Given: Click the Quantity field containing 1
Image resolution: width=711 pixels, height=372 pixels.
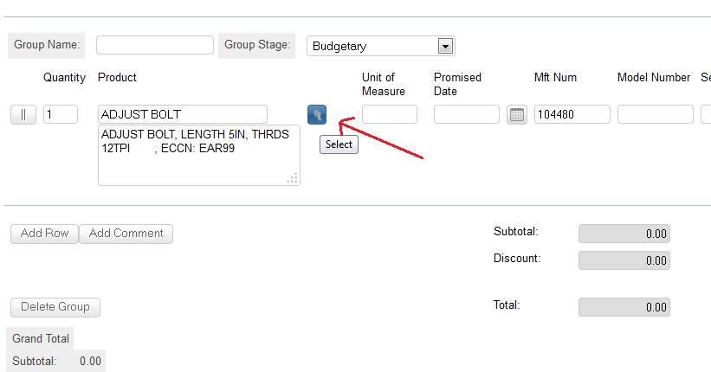Looking at the screenshot, I should pos(61,114).
